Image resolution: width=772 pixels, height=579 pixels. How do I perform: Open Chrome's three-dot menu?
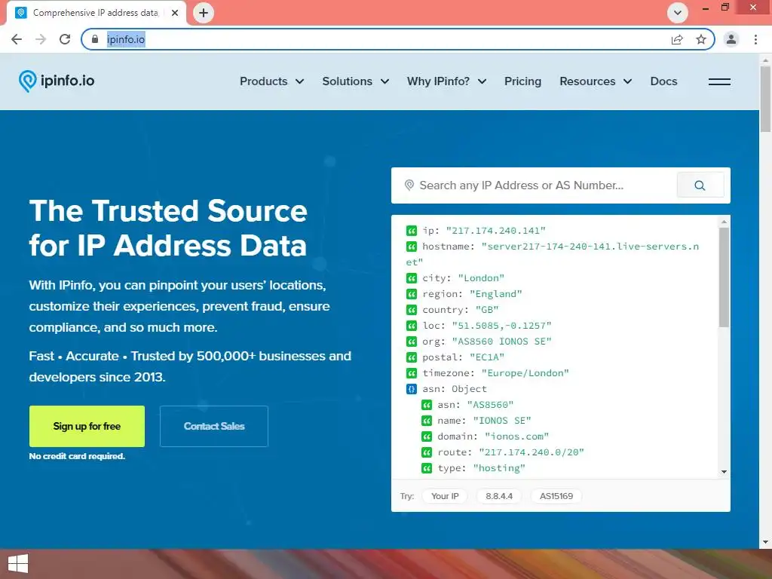(755, 39)
